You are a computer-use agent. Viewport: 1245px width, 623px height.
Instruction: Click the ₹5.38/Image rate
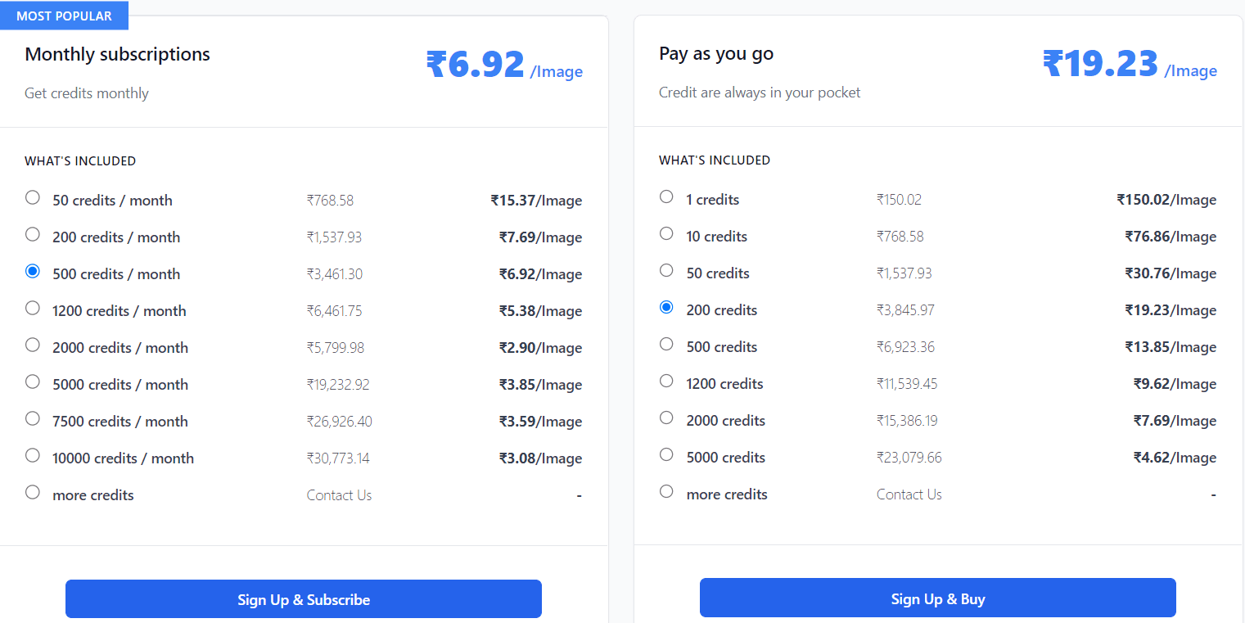point(540,311)
